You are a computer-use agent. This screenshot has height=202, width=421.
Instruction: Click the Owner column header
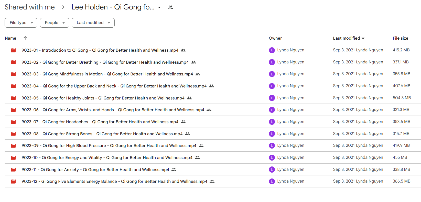[275, 38]
